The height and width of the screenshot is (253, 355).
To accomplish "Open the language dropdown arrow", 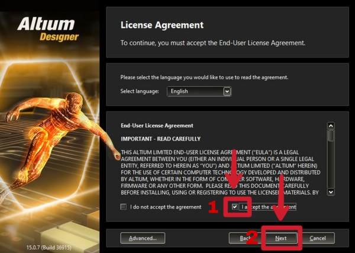I will [227, 91].
